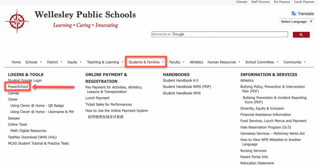Viewport: 317px width, 165px height.
Task: Open the Human Resources menu
Action: (224, 62)
